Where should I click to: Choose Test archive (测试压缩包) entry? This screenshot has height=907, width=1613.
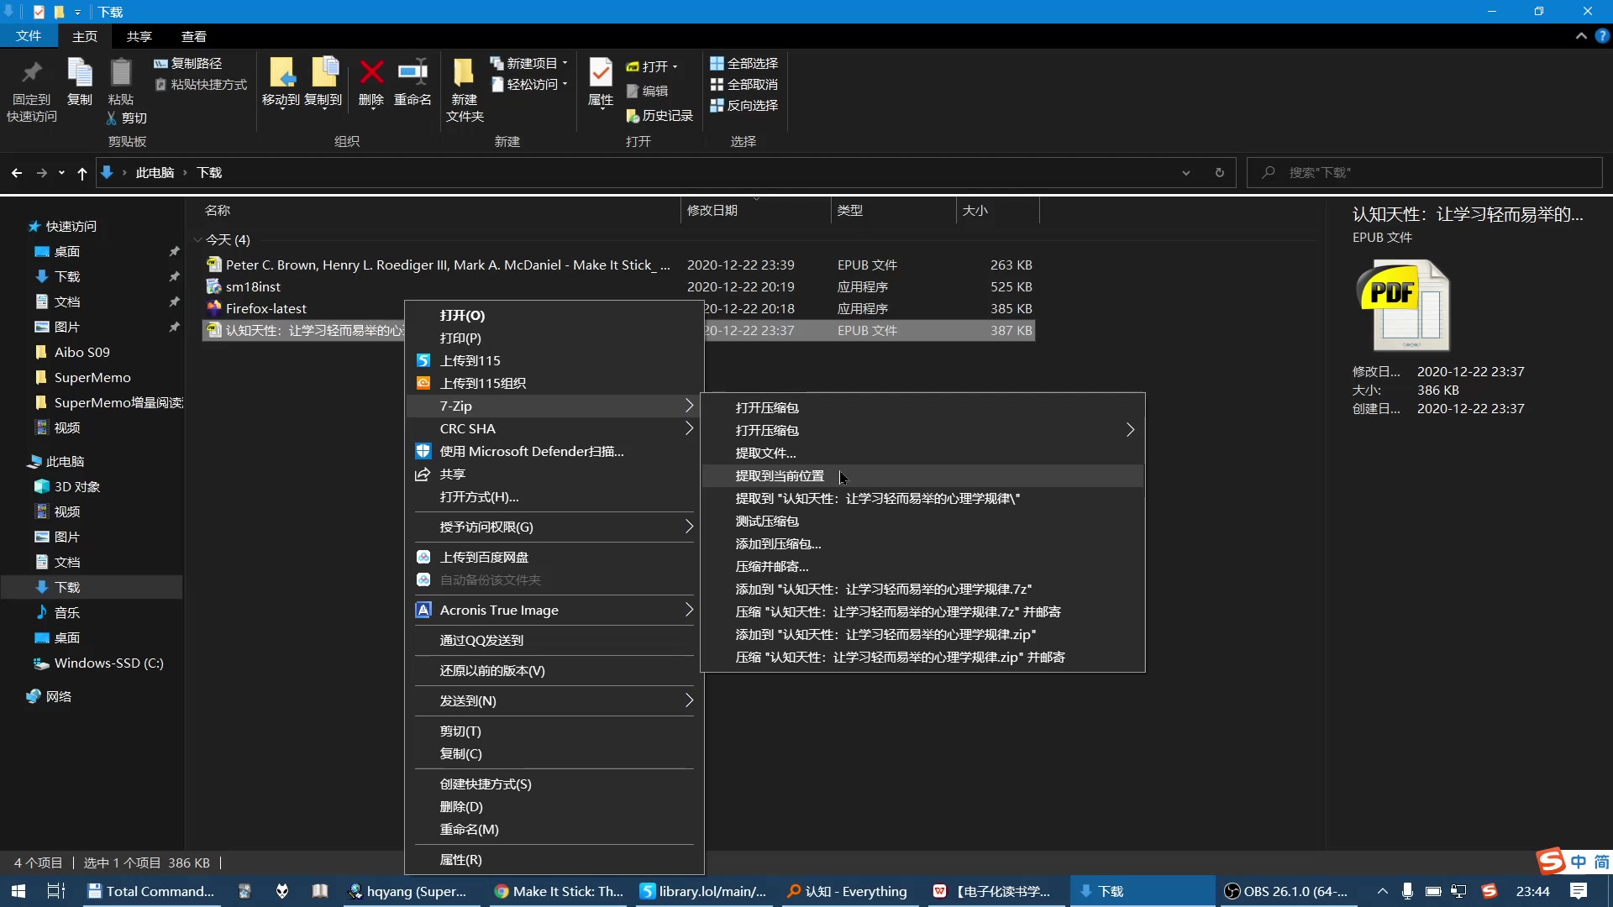[922, 522]
